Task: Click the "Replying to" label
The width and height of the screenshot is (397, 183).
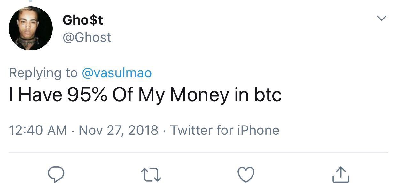Action: click(43, 73)
